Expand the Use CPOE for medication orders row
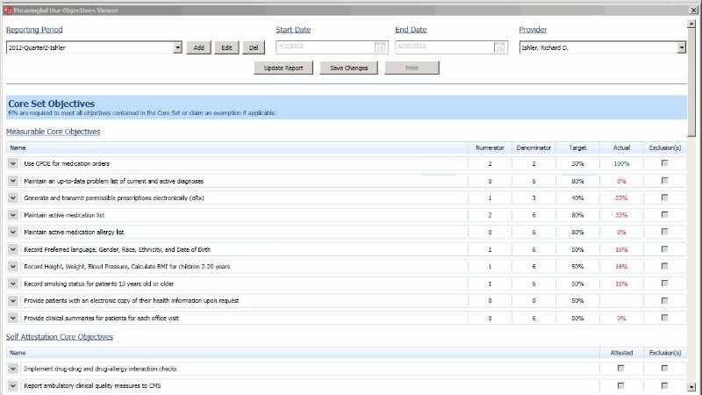 pos(13,163)
